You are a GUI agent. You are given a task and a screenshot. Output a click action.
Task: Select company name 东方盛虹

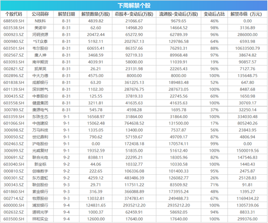40,178
